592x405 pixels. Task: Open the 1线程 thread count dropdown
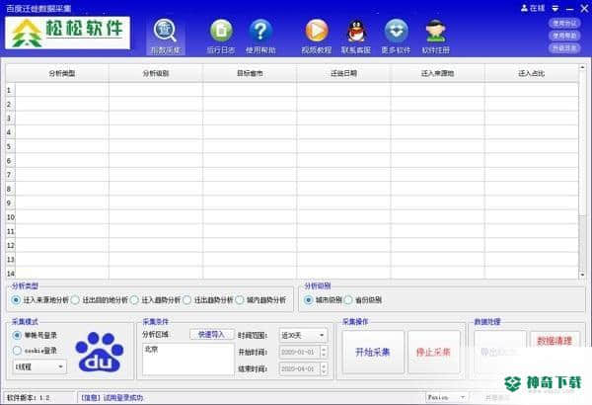point(39,366)
